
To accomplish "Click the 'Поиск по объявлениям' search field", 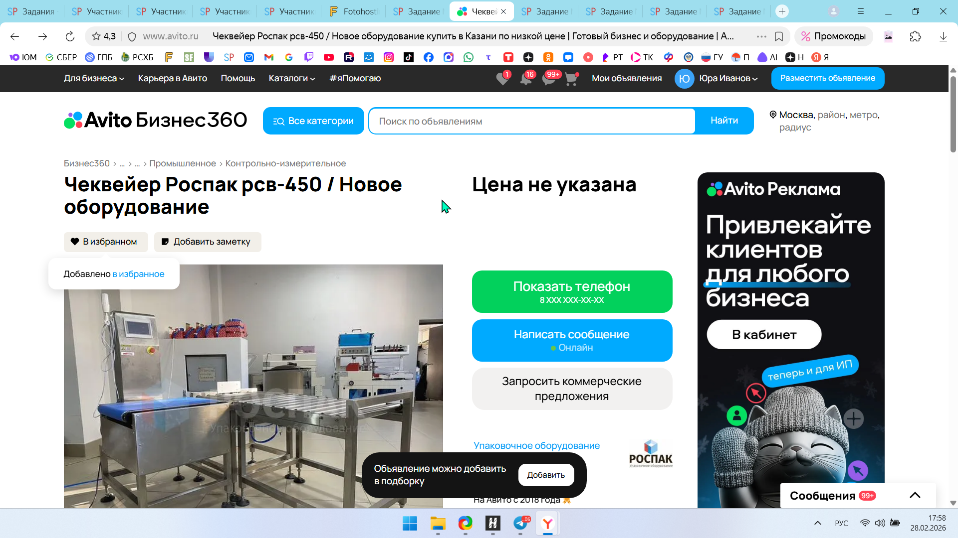I will tap(531, 121).
